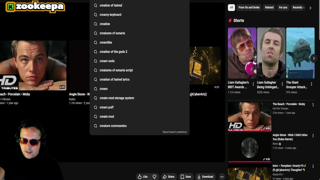This screenshot has height=180, width=320.
Task: Choose the 'creatures of sonaria script' suggestion
Action: point(139,70)
